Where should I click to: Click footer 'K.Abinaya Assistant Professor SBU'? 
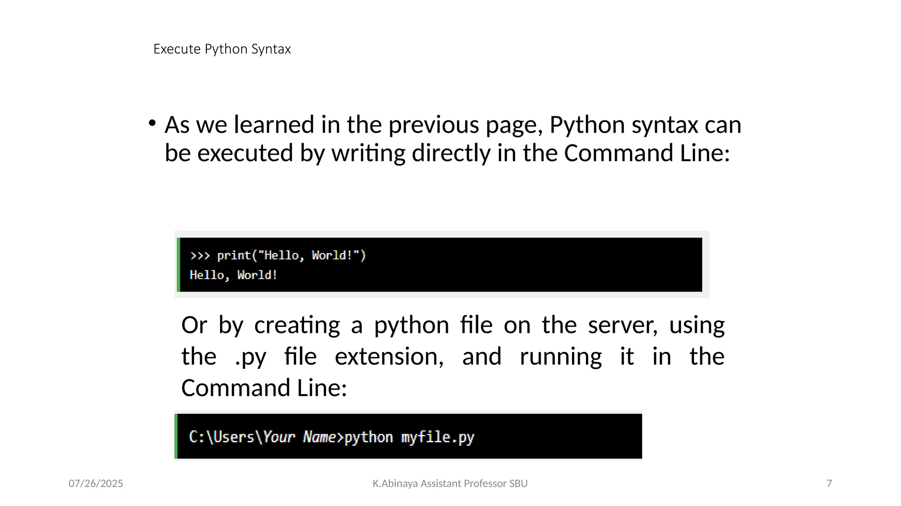(x=450, y=484)
